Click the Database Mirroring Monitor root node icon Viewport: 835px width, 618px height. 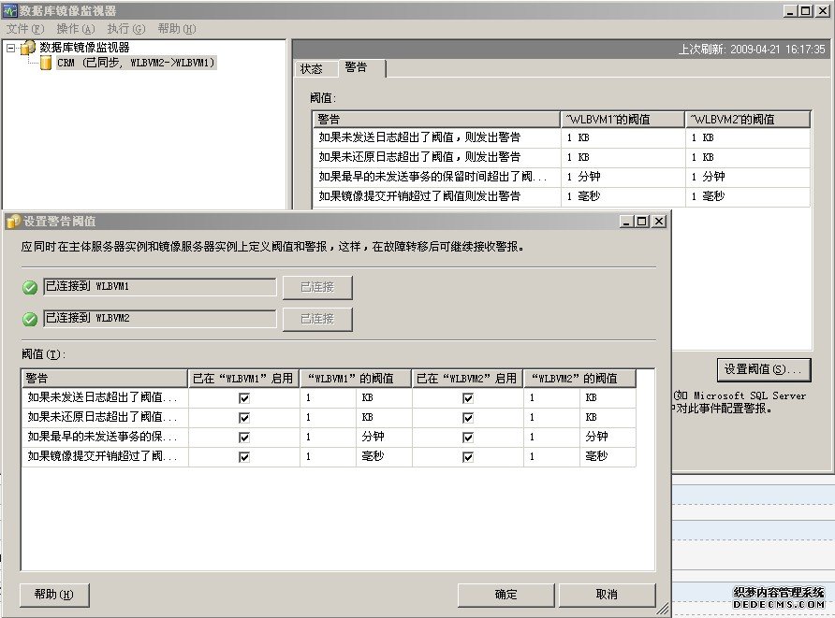click(29, 47)
